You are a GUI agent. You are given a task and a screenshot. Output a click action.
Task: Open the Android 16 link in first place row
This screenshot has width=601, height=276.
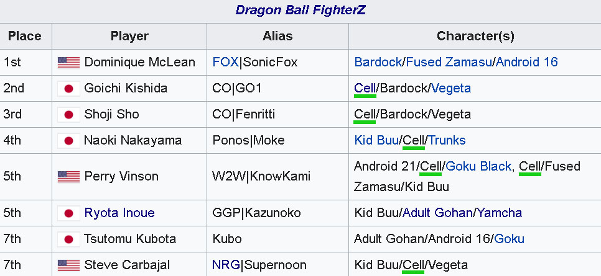coord(526,62)
